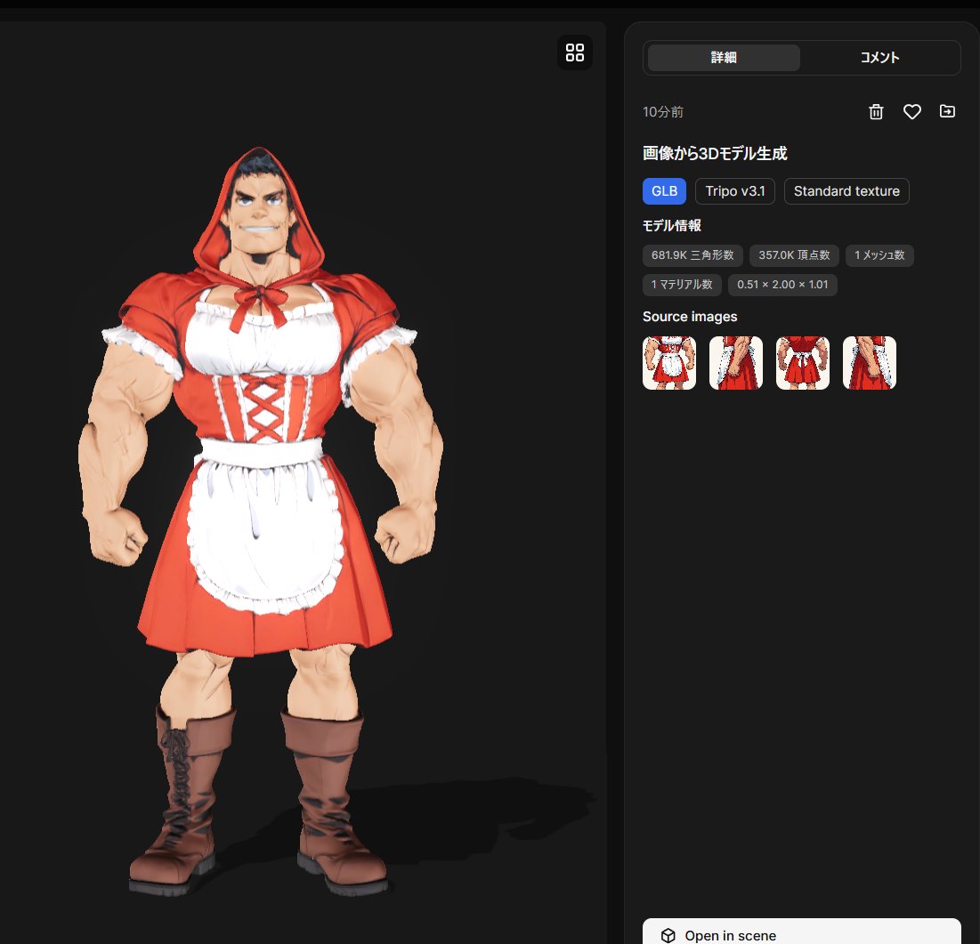Screen dimensions: 980x944
Task: Click the 10分前 timestamp
Action: point(663,112)
